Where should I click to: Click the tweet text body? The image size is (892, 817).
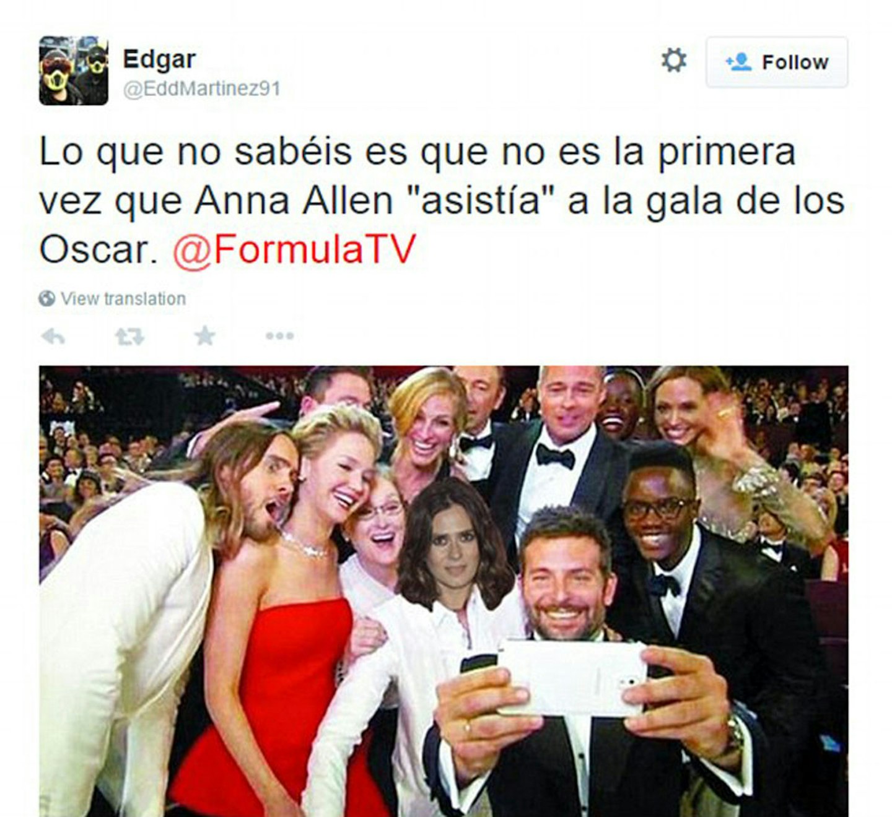click(x=442, y=201)
